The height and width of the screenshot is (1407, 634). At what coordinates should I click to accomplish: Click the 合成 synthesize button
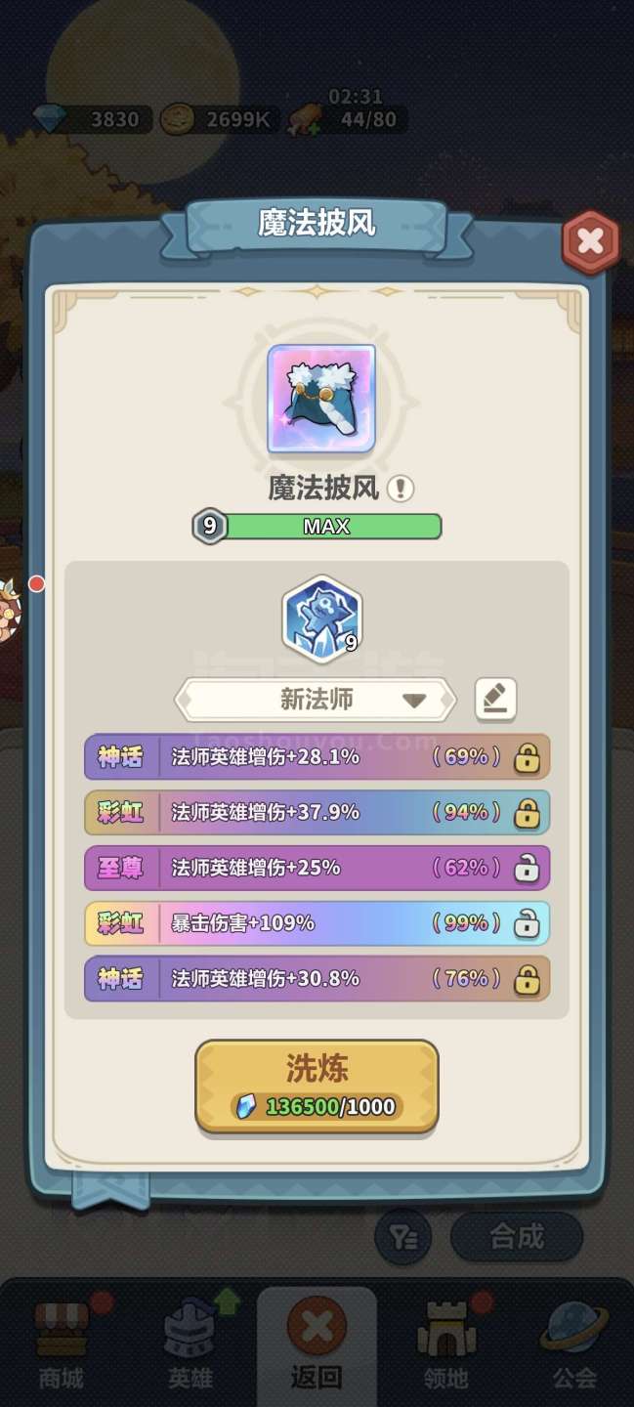517,1237
